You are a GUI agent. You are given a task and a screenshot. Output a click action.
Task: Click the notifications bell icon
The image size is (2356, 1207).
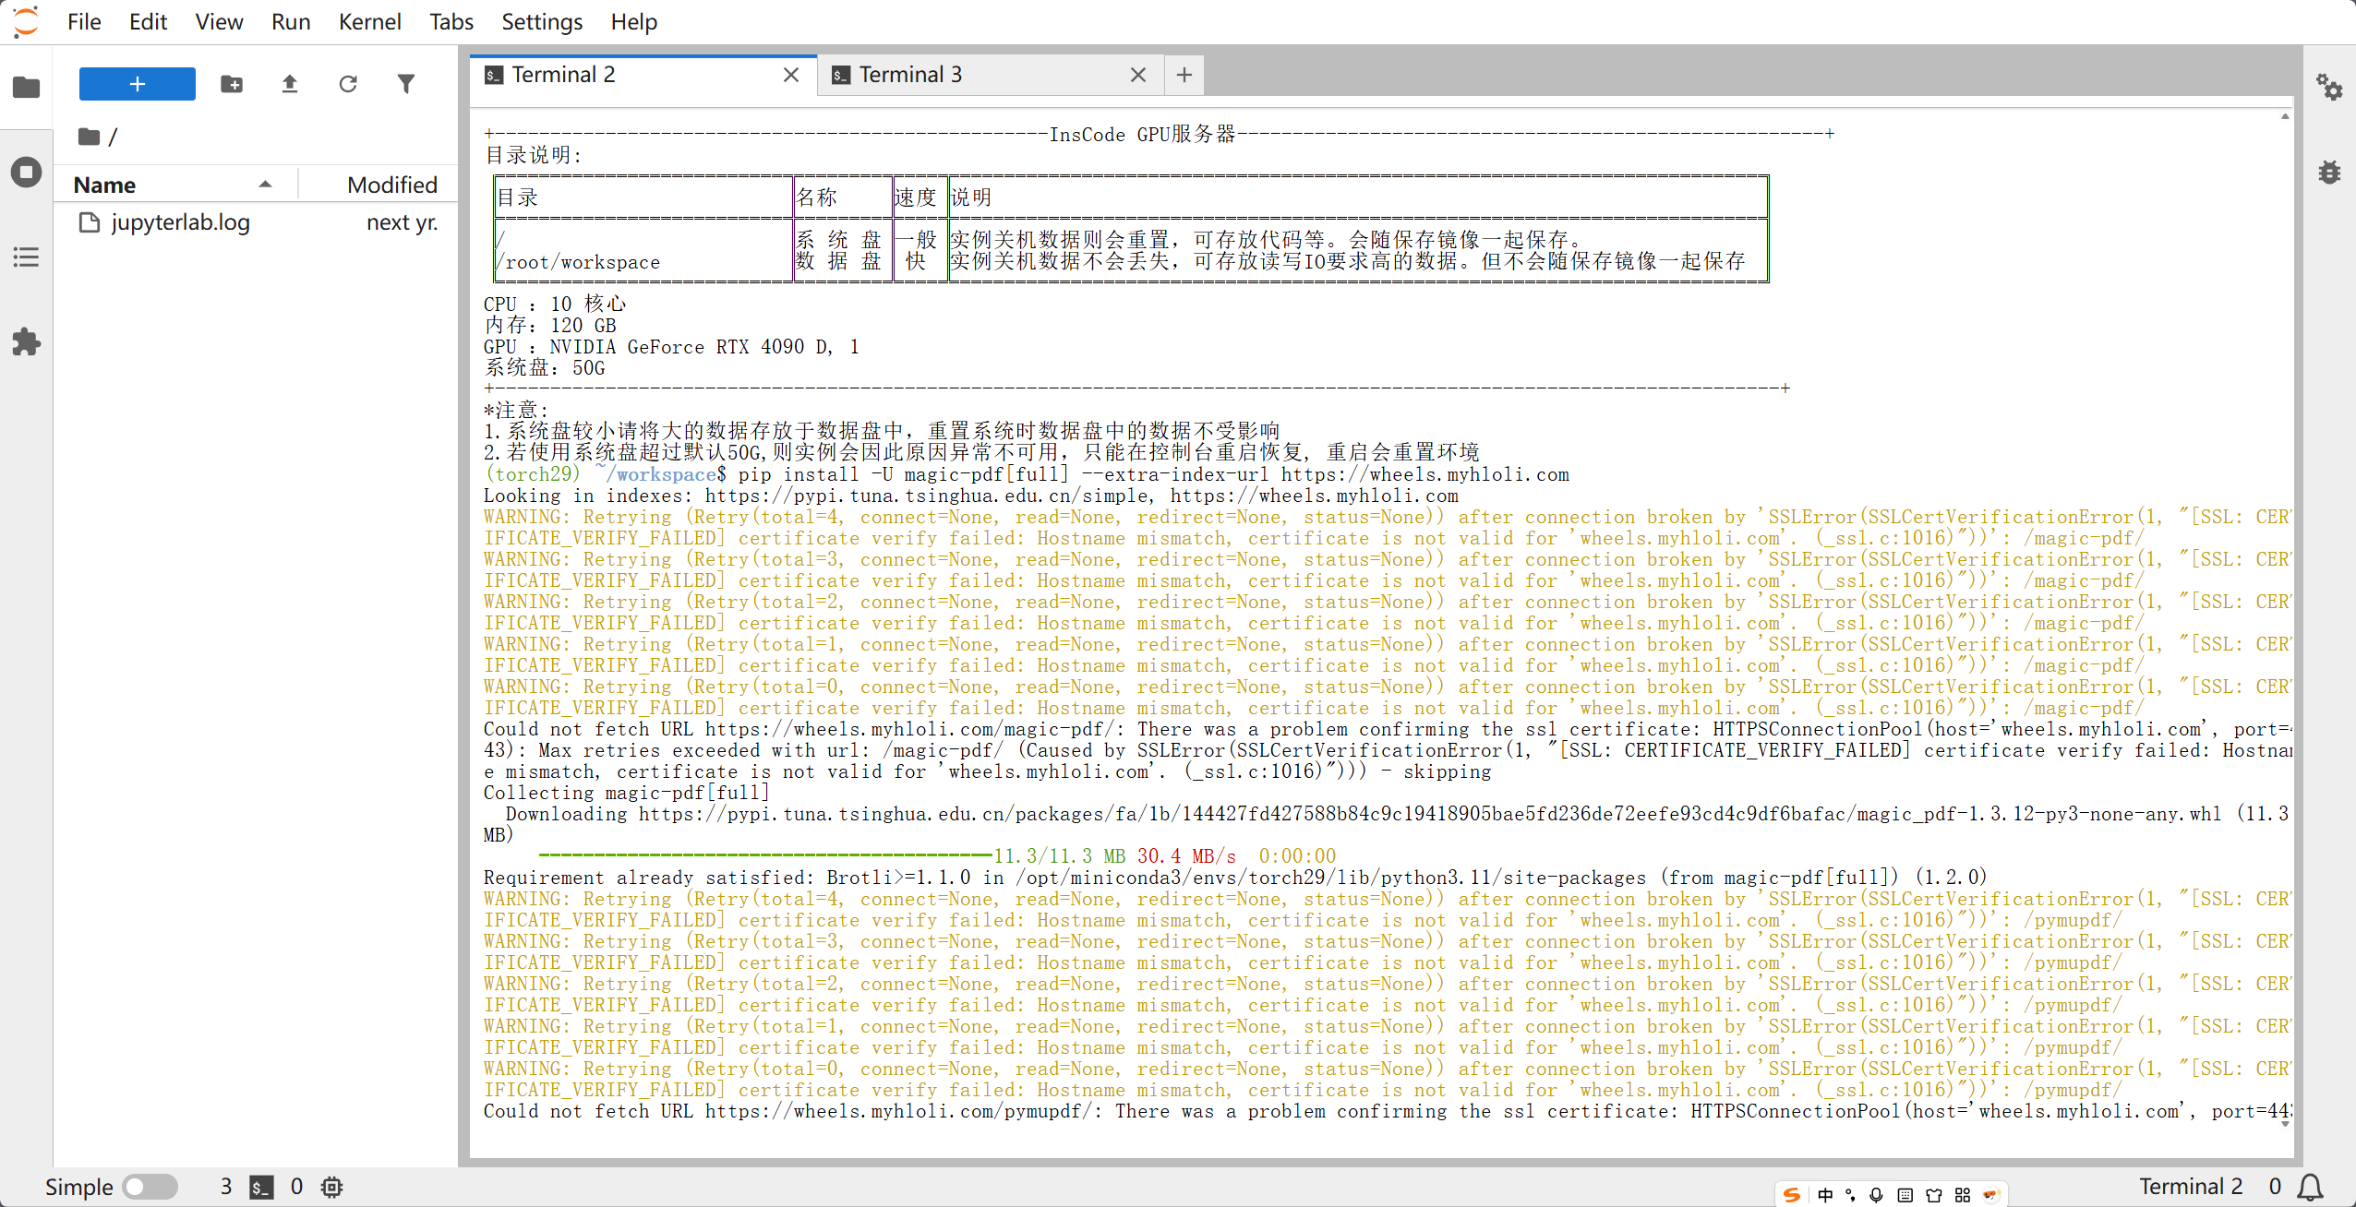click(x=2311, y=1186)
